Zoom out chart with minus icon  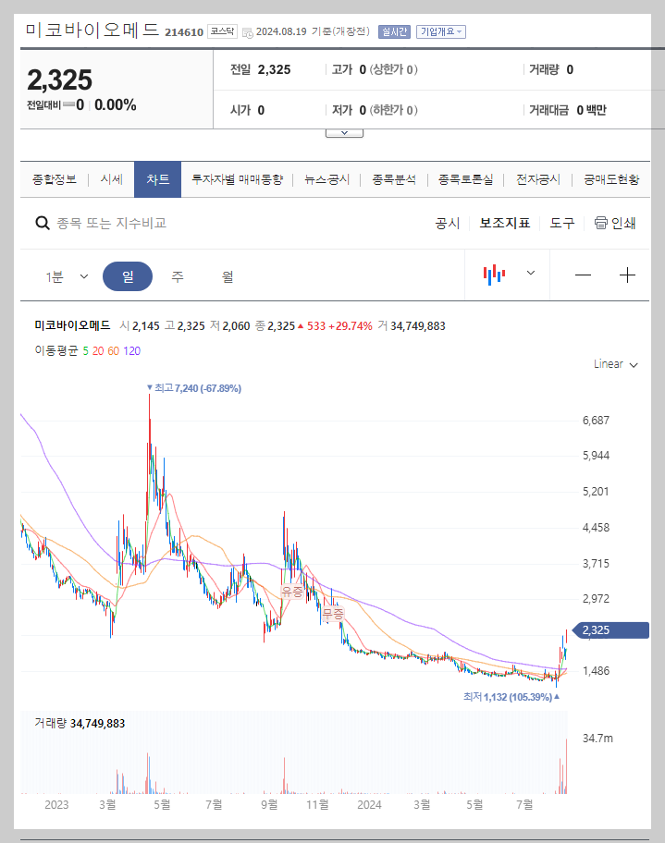[x=583, y=275]
